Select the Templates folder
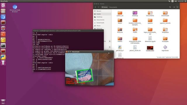The image size is (187, 105). 165,30
